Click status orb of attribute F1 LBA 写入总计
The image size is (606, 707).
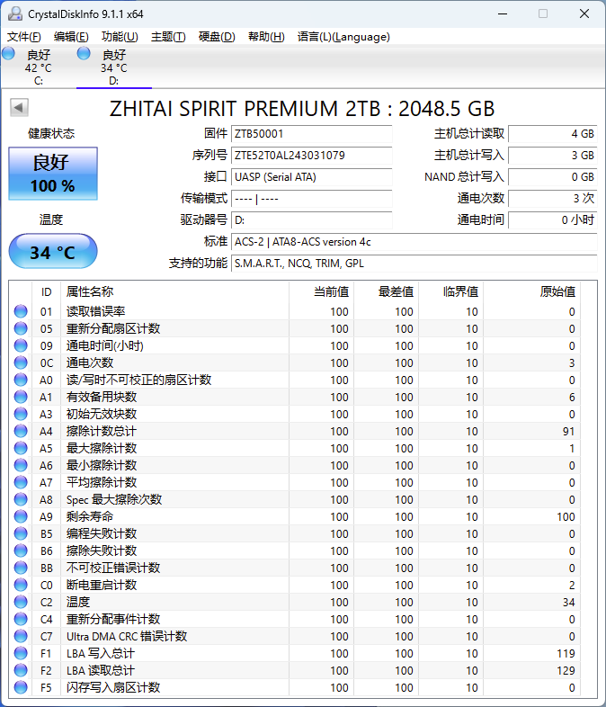21,653
